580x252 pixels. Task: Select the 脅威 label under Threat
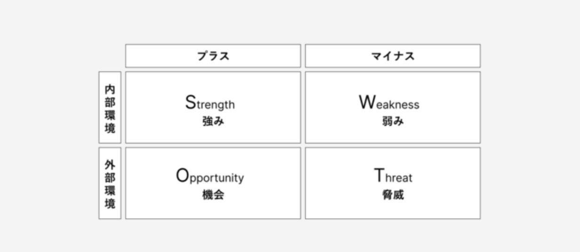(x=393, y=195)
